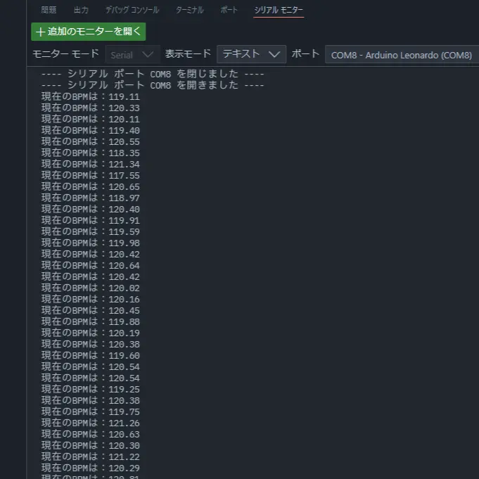Image resolution: width=479 pixels, height=479 pixels.
Task: Click the plus icon on 追加のモニターを開く
Action: pyautogui.click(x=40, y=32)
